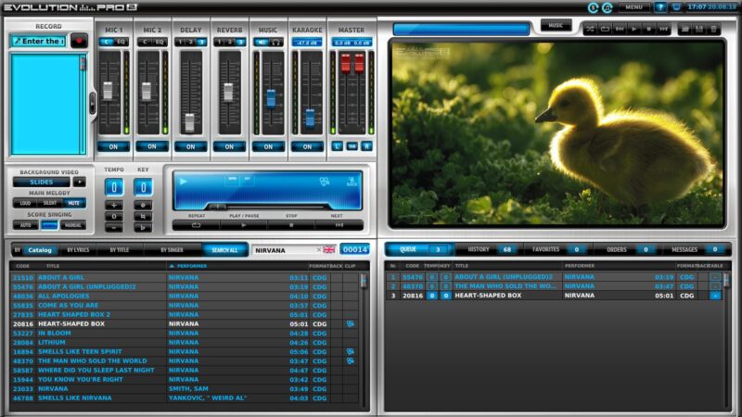The width and height of the screenshot is (742, 417).
Task: Toggle the MIC 1 ON button
Action: pyautogui.click(x=113, y=146)
